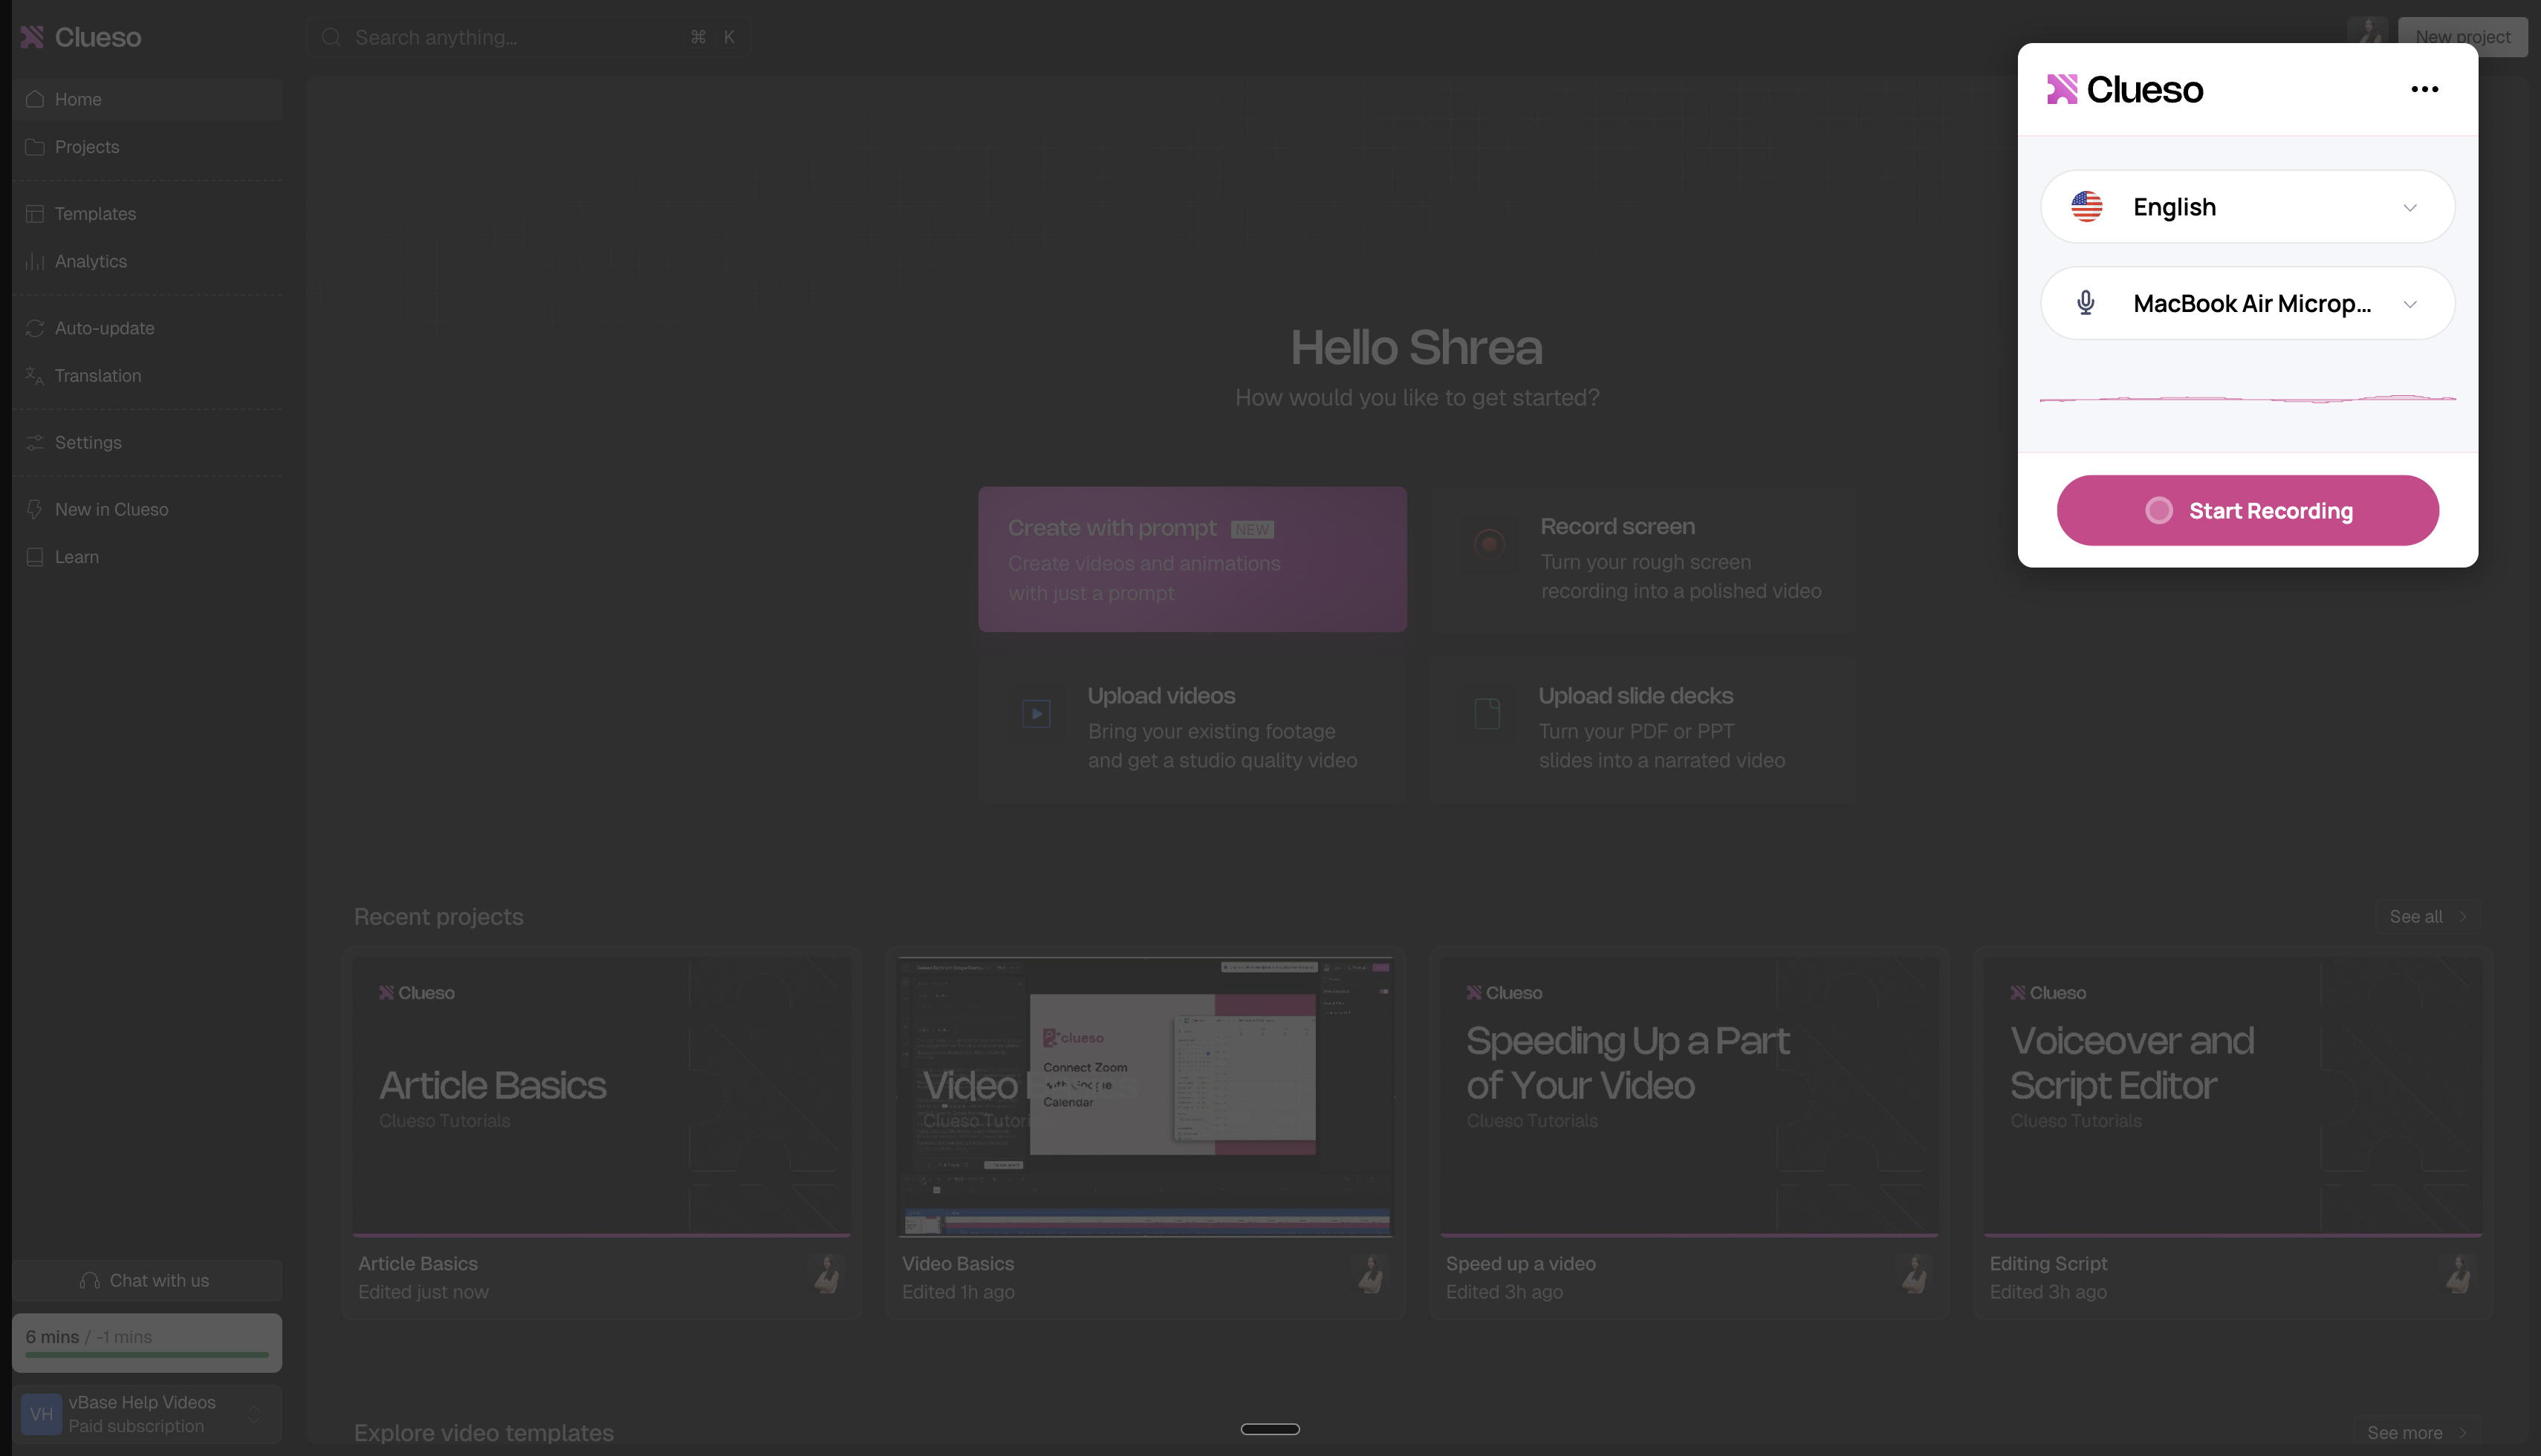Image resolution: width=2541 pixels, height=1456 pixels.
Task: Click the 6 mins usage progress bar
Action: [x=147, y=1355]
